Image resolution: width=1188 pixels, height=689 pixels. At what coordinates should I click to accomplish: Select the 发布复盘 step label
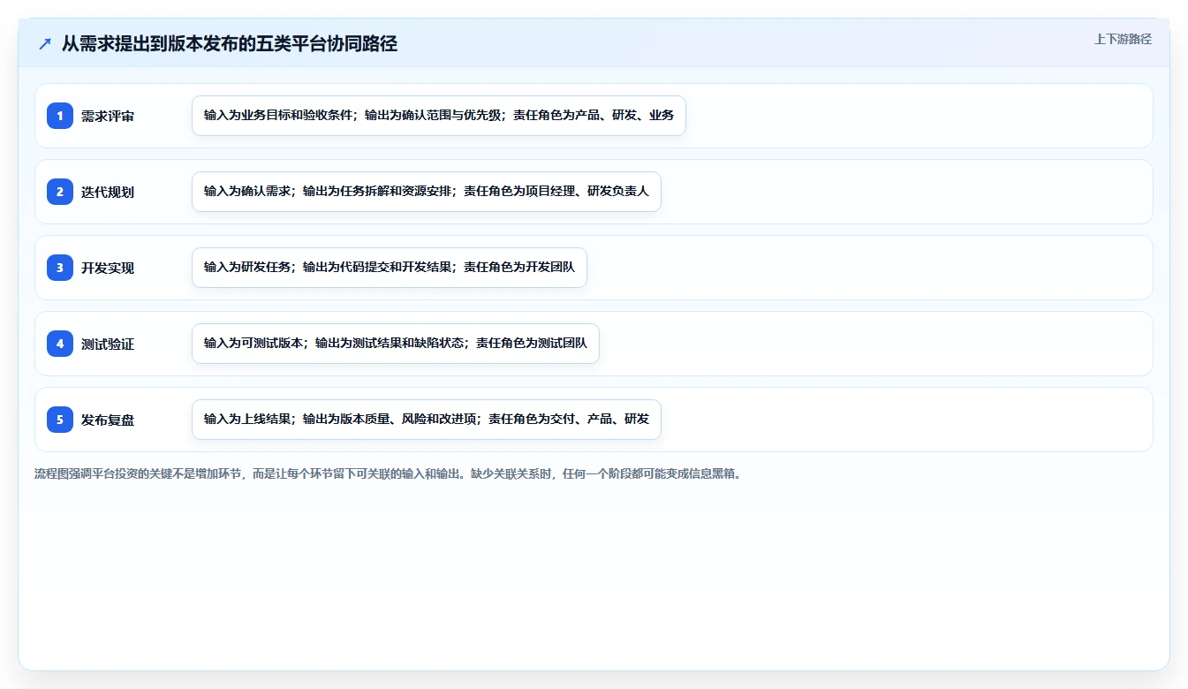(x=108, y=420)
